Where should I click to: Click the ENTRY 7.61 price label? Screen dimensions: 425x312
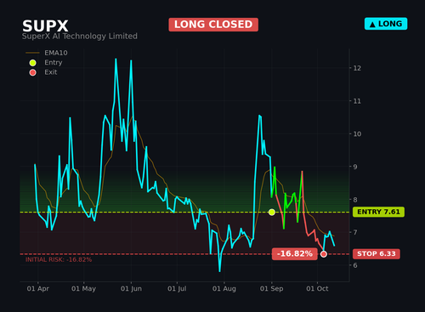click(378, 212)
